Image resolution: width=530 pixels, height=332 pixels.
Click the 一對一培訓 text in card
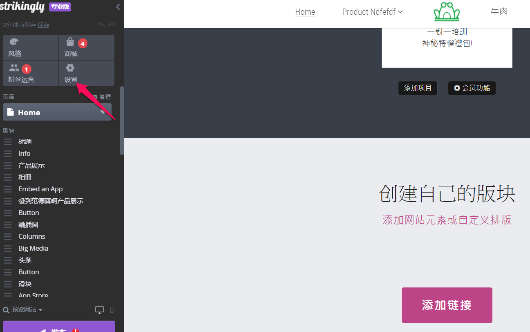(x=447, y=32)
